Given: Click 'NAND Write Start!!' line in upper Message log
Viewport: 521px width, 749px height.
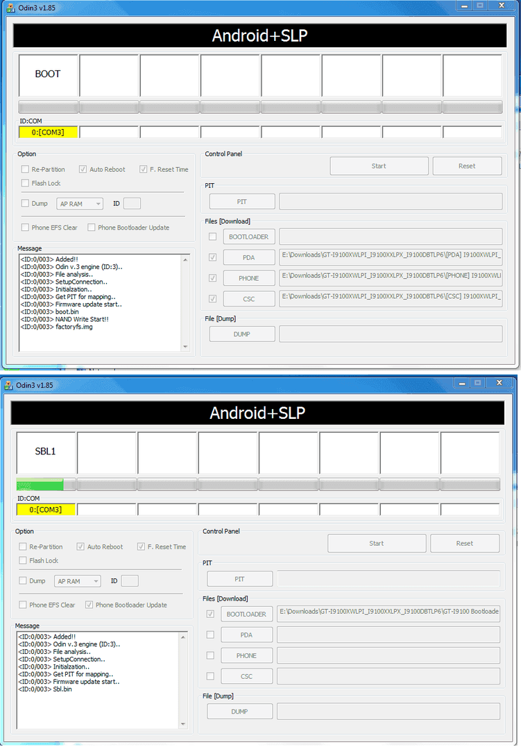Looking at the screenshot, I should click(x=65, y=319).
